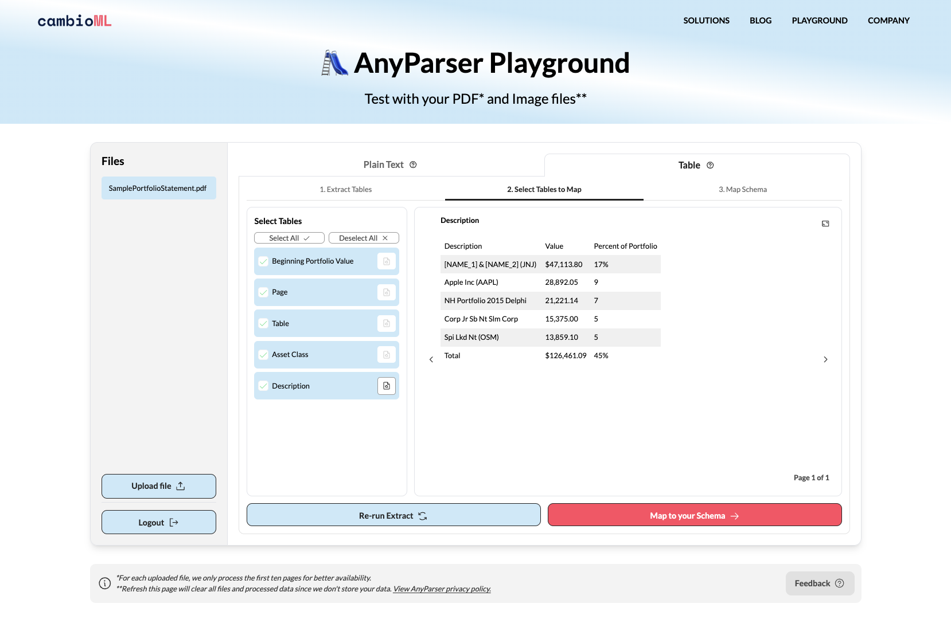Expand table preview to fullscreen

(825, 224)
